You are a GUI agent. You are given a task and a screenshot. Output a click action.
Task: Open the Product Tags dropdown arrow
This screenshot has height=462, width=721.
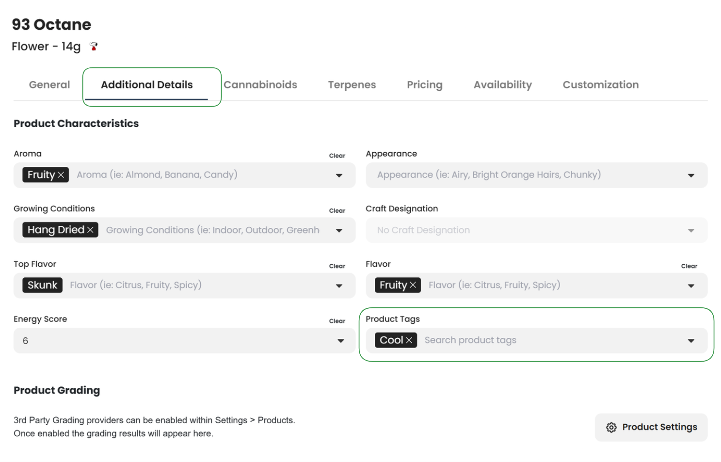pos(690,341)
